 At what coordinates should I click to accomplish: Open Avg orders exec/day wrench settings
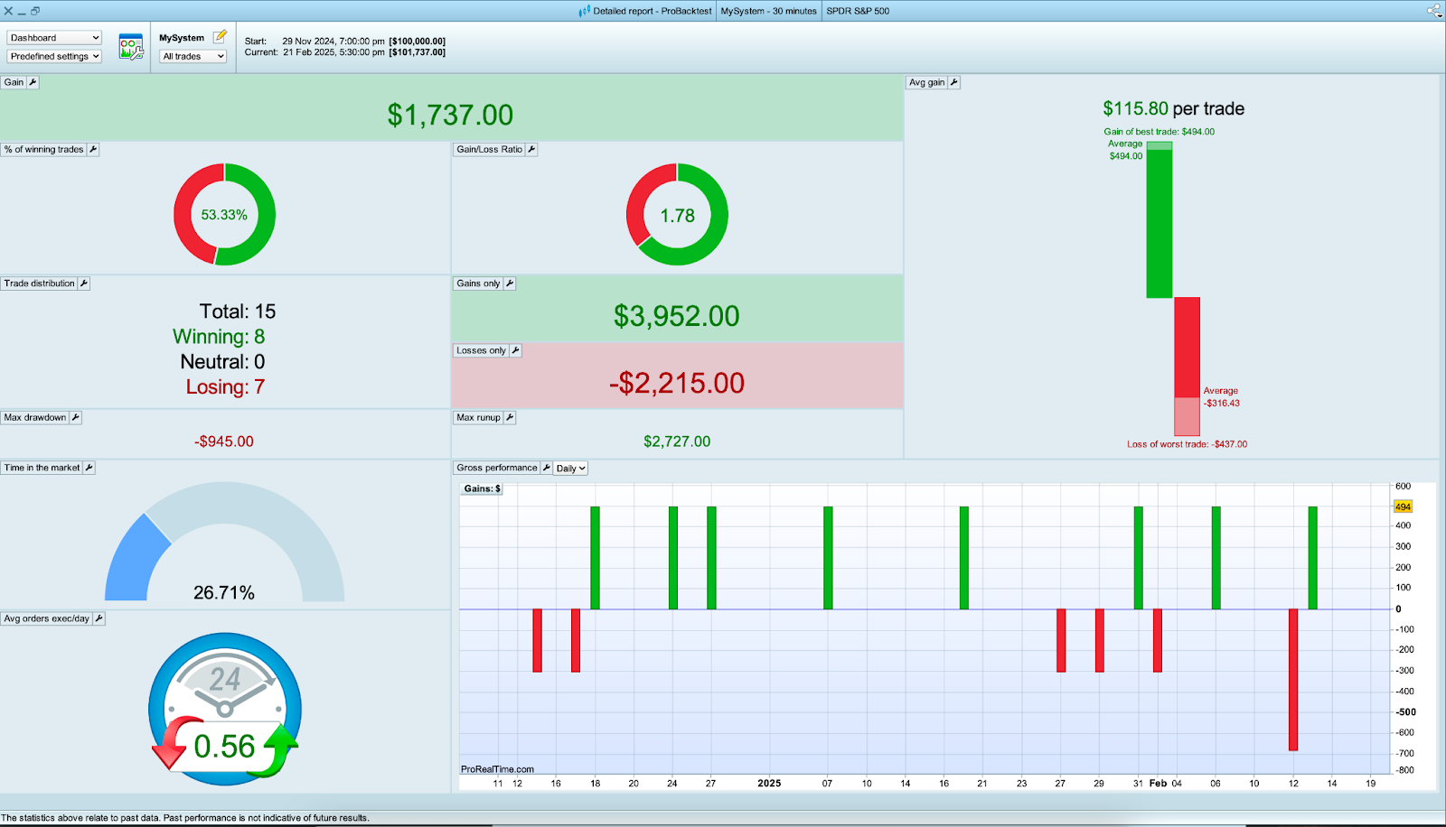click(x=99, y=618)
